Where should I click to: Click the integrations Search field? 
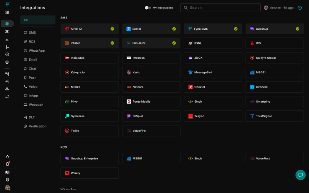tap(220, 8)
